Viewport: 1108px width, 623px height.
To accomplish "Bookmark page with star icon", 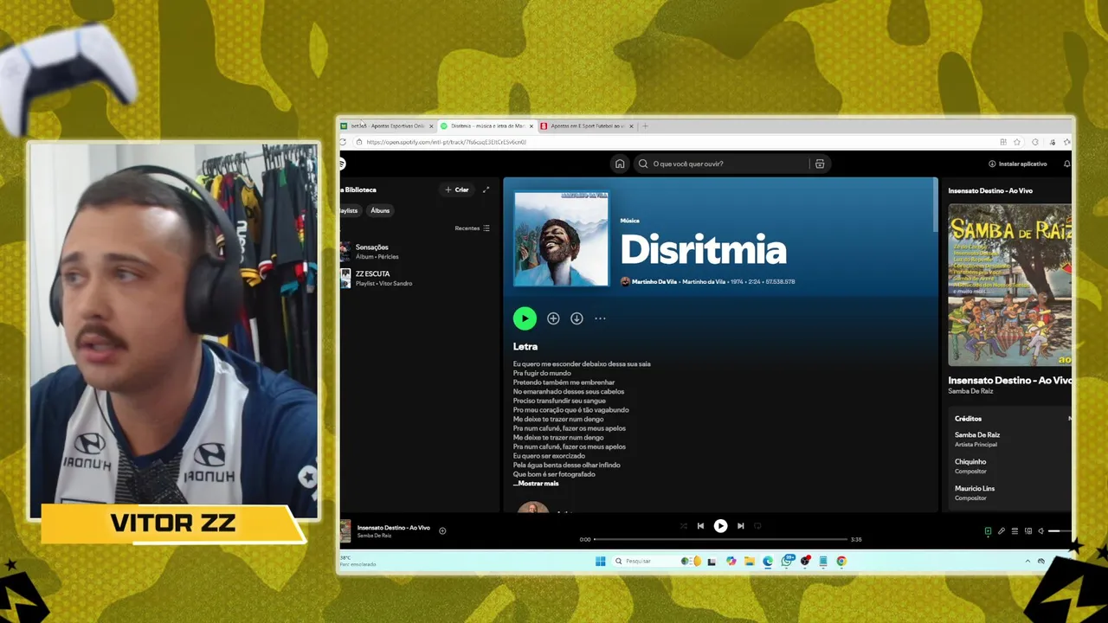I will pyautogui.click(x=1019, y=142).
